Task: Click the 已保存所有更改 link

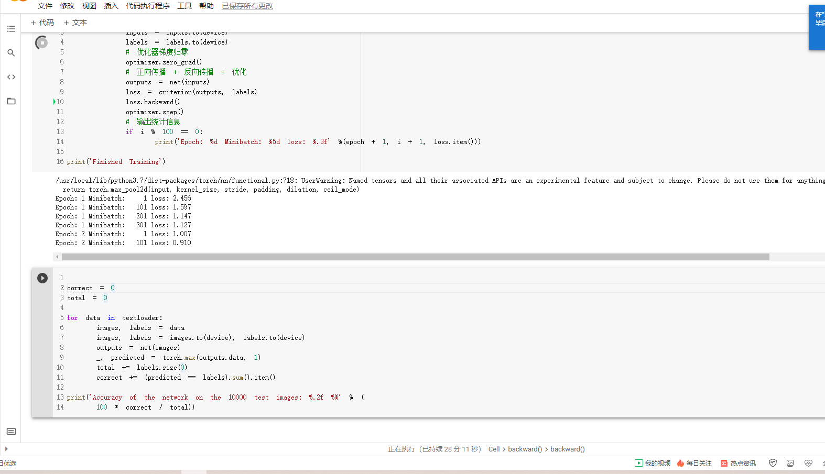Action: click(247, 6)
